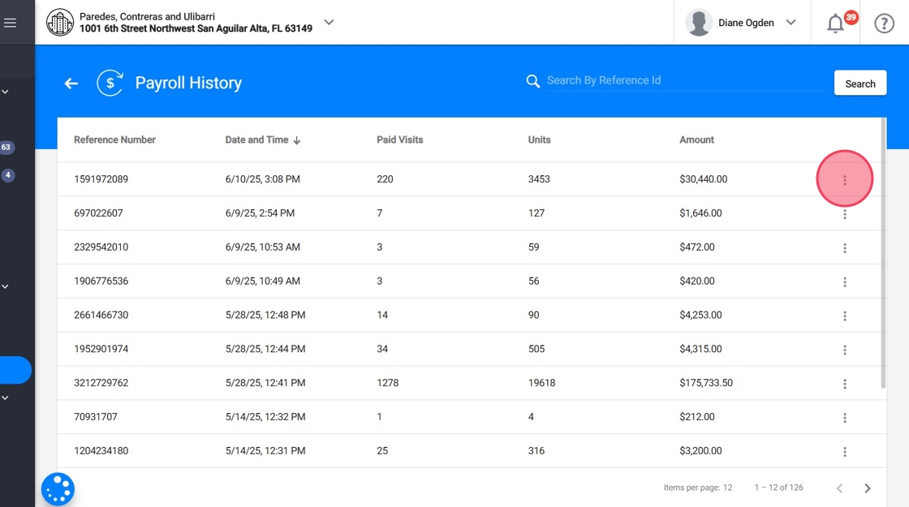This screenshot has width=909, height=507.
Task: Open the hamburger navigation menu
Action: (10, 23)
